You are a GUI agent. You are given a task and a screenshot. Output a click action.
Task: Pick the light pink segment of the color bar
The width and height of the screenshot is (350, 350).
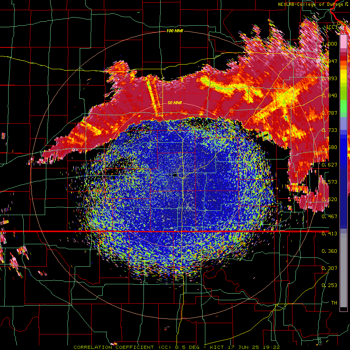(x=343, y=42)
